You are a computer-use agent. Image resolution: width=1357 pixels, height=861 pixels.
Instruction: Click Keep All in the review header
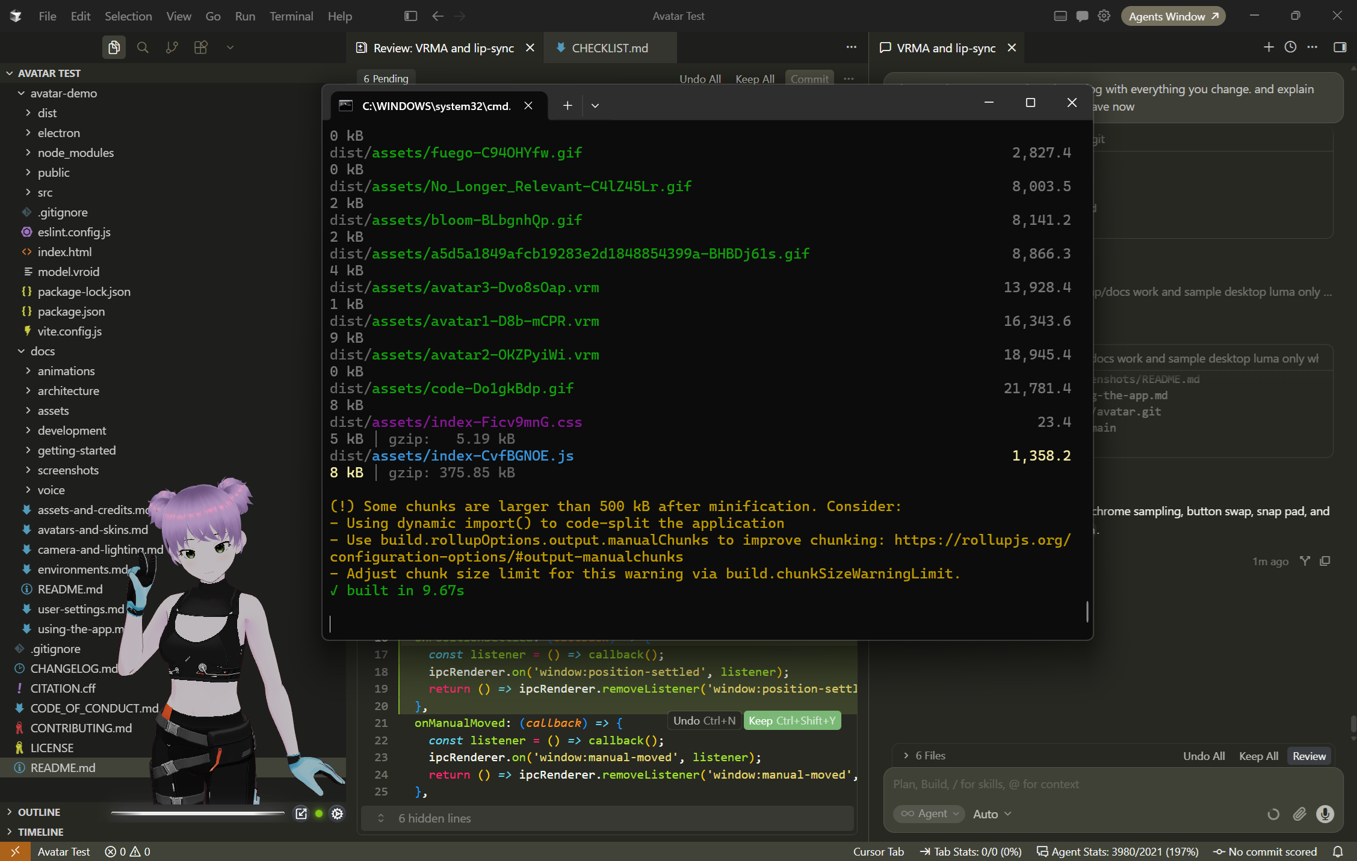pyautogui.click(x=755, y=79)
